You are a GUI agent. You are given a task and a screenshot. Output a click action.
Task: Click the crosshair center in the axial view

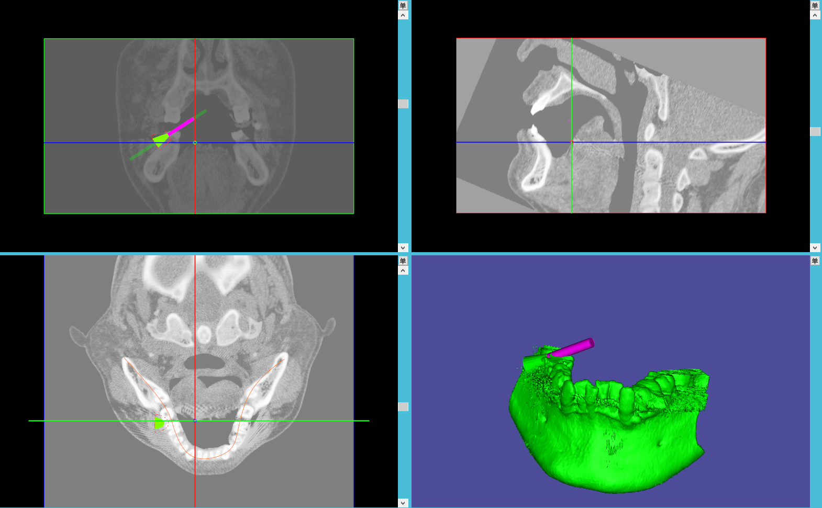point(195,421)
